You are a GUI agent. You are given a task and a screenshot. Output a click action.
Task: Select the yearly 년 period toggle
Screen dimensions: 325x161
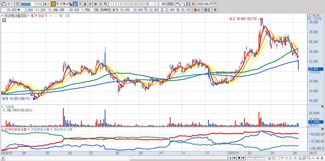coord(90,4)
